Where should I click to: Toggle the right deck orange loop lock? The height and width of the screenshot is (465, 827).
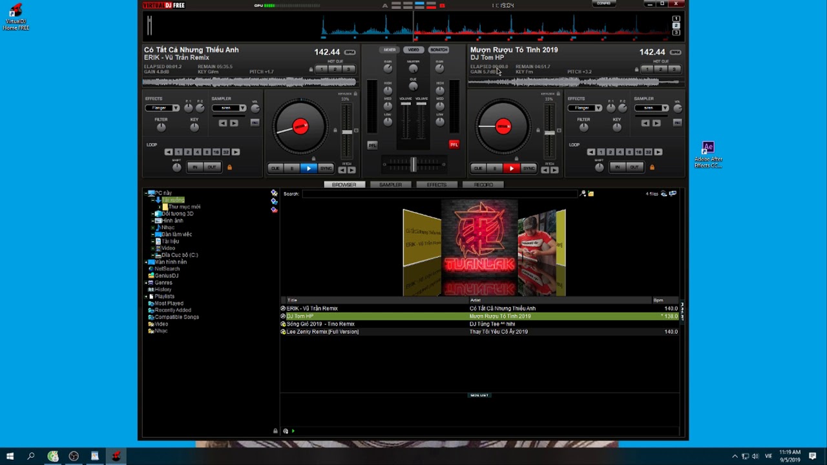click(x=652, y=167)
